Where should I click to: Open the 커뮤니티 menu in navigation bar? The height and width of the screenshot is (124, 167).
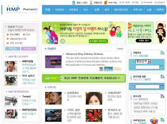pos(138,10)
